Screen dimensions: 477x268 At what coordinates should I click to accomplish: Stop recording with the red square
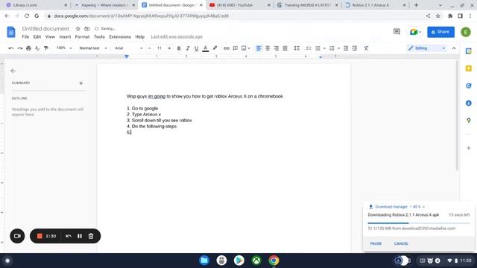pyautogui.click(x=40, y=236)
